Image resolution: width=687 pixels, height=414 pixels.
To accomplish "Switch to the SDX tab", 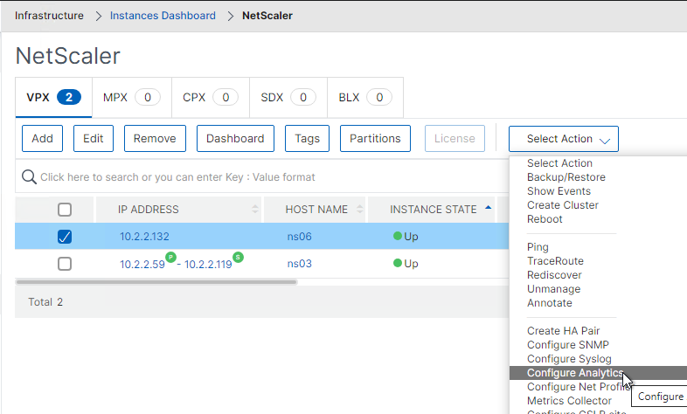I will (x=288, y=97).
